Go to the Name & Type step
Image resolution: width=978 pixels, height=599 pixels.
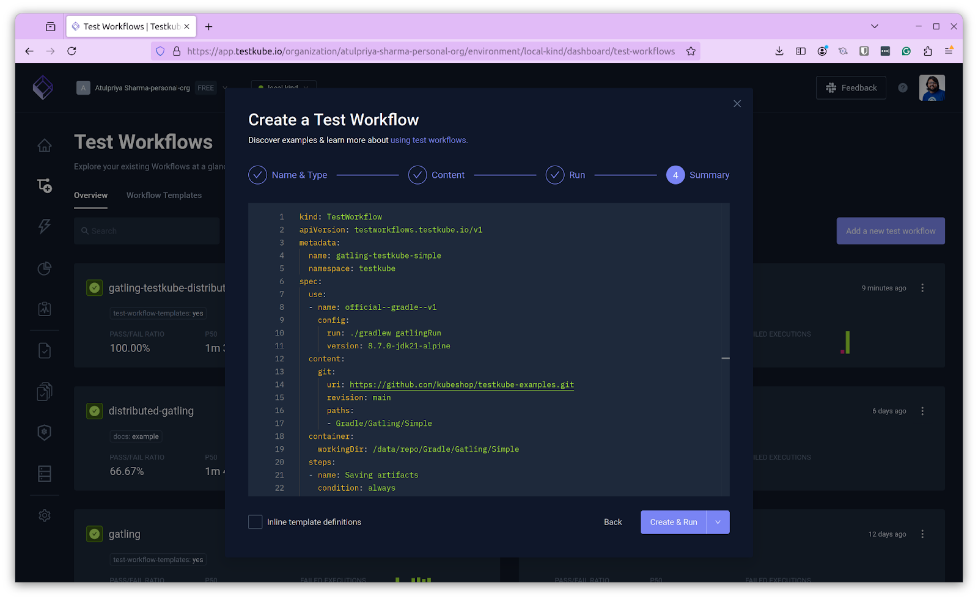click(x=288, y=175)
